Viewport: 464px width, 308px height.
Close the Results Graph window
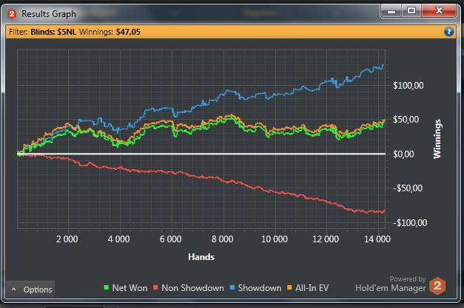tap(439, 11)
